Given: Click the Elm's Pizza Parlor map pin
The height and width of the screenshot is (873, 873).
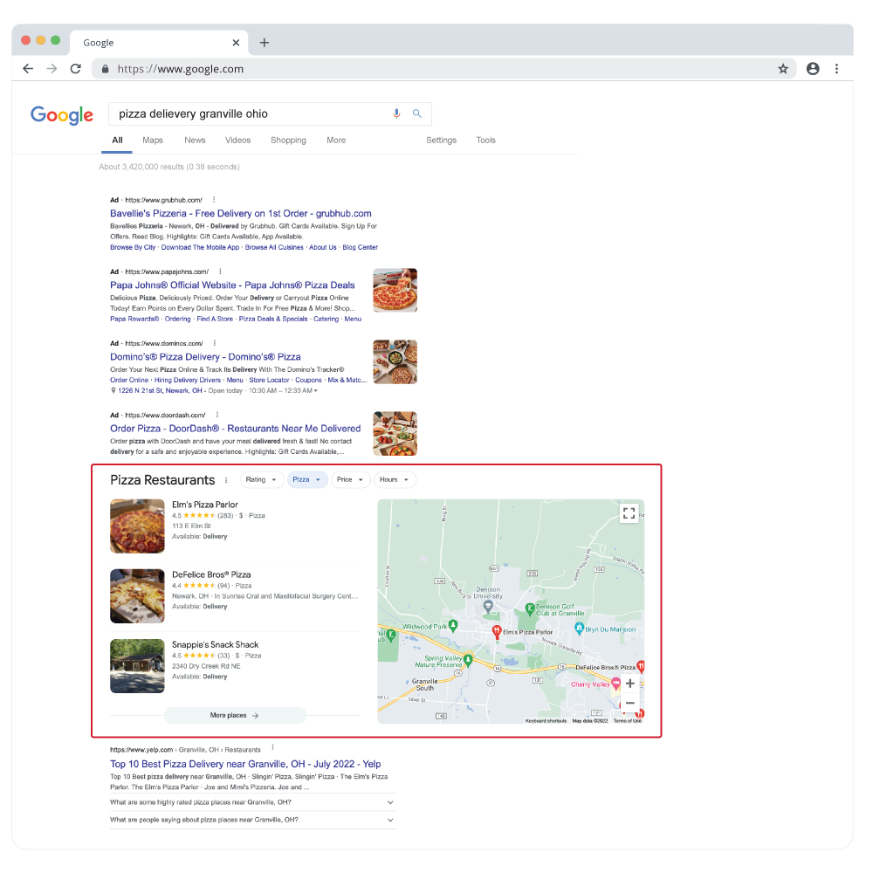Looking at the screenshot, I should click(x=497, y=631).
